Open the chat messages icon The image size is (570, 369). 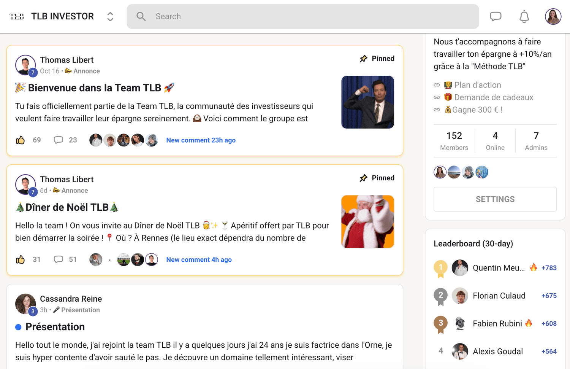[x=496, y=16]
